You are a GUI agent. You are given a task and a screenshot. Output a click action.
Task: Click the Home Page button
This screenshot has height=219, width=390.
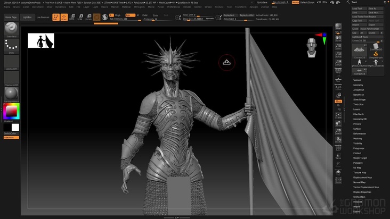tap(11, 18)
